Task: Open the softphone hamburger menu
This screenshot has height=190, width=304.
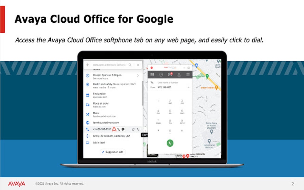Action: (188, 74)
